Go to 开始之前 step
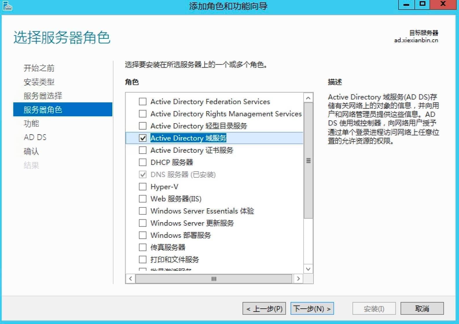Screen dimensions: 459x324 click(x=39, y=68)
